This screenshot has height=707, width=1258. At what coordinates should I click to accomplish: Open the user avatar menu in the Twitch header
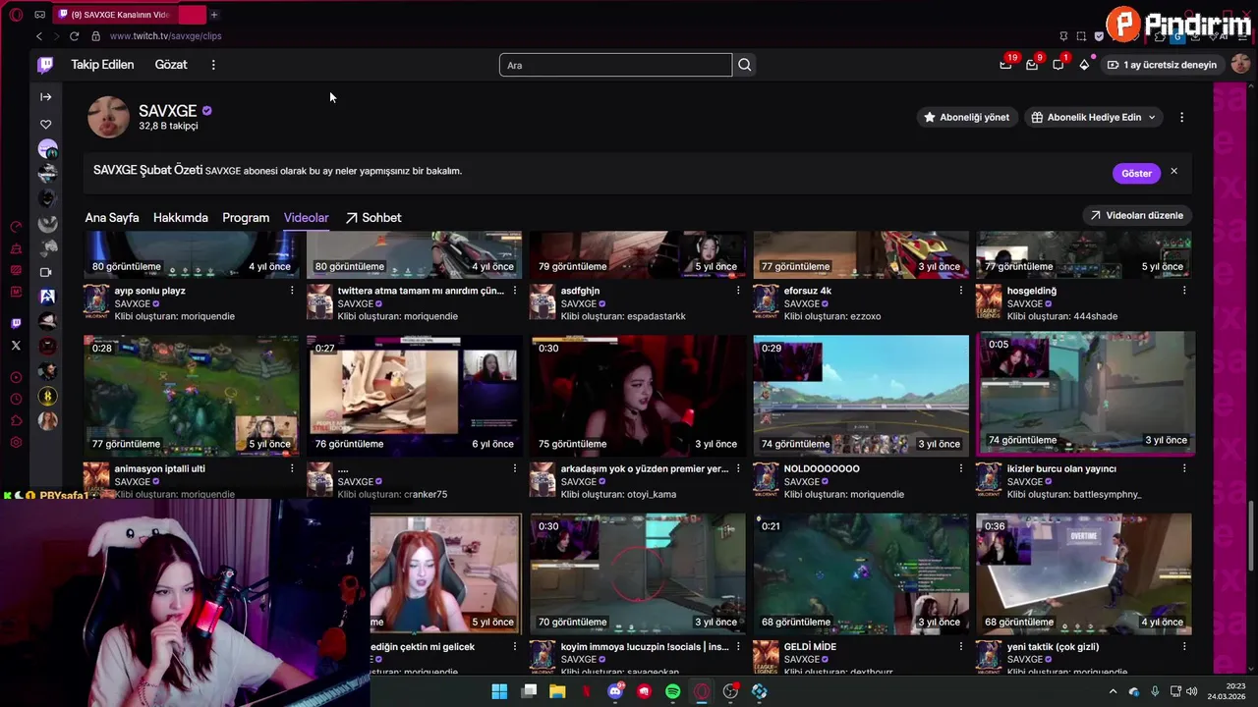[x=1240, y=65]
